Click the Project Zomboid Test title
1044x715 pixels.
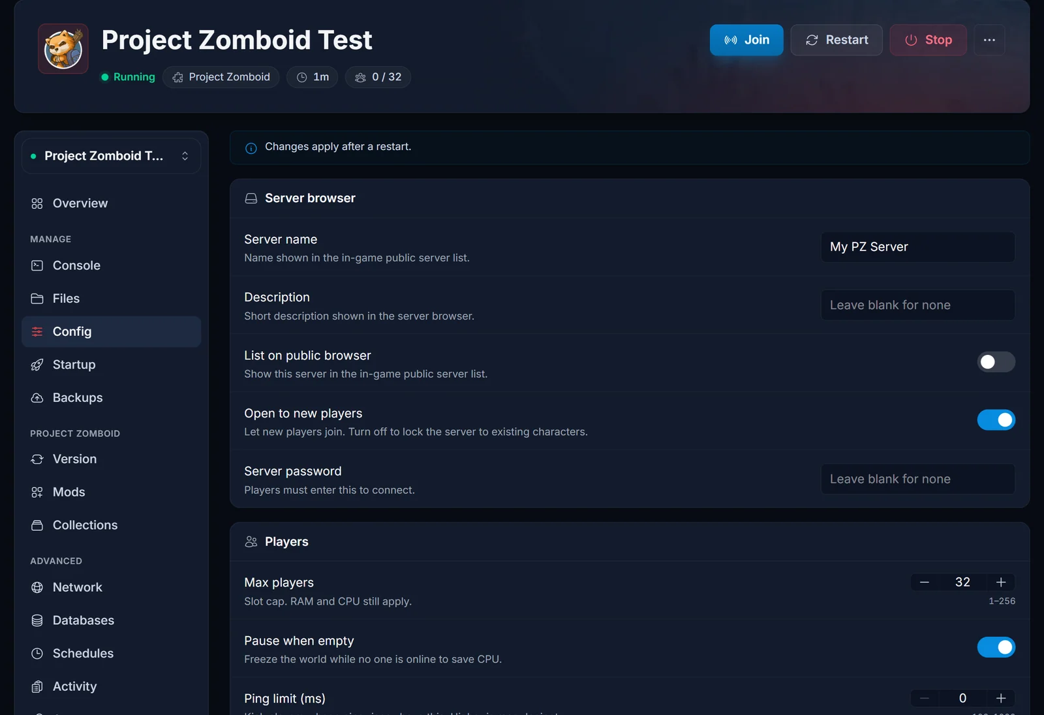[x=237, y=40]
